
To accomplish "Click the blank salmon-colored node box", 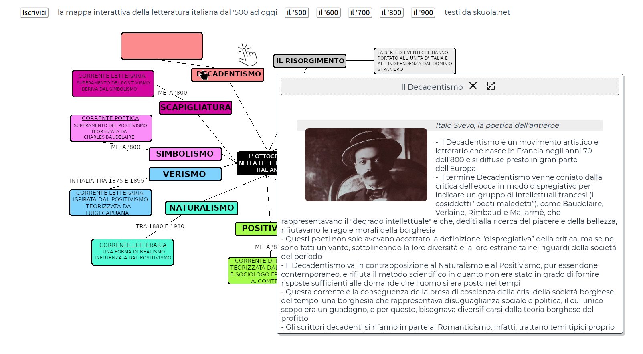I will pos(162,46).
